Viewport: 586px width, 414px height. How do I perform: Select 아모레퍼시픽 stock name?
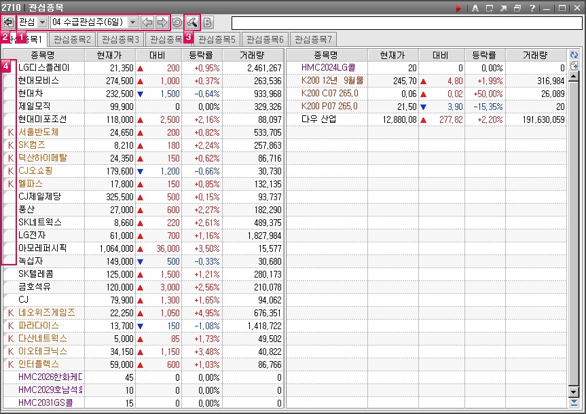point(43,248)
